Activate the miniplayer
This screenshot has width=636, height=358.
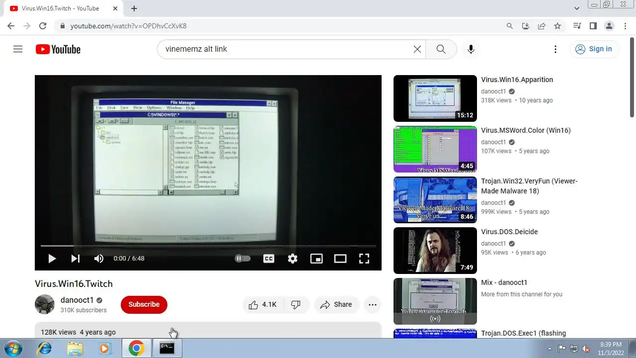tap(317, 259)
